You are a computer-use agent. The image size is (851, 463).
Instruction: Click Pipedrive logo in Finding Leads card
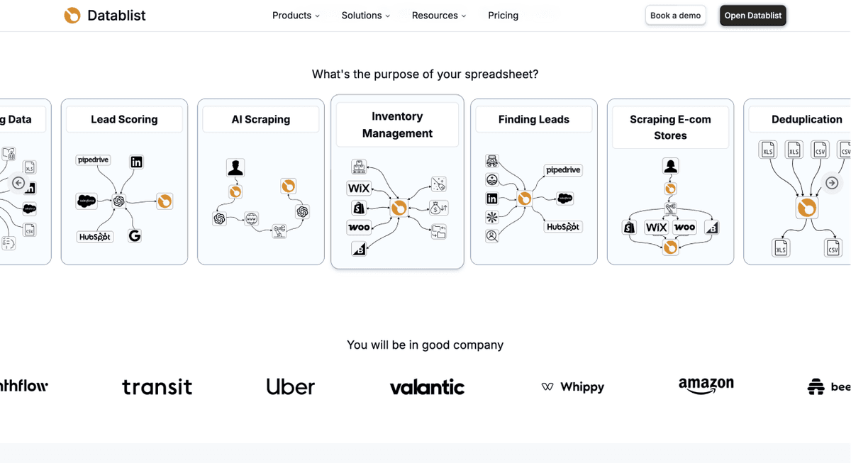click(563, 170)
